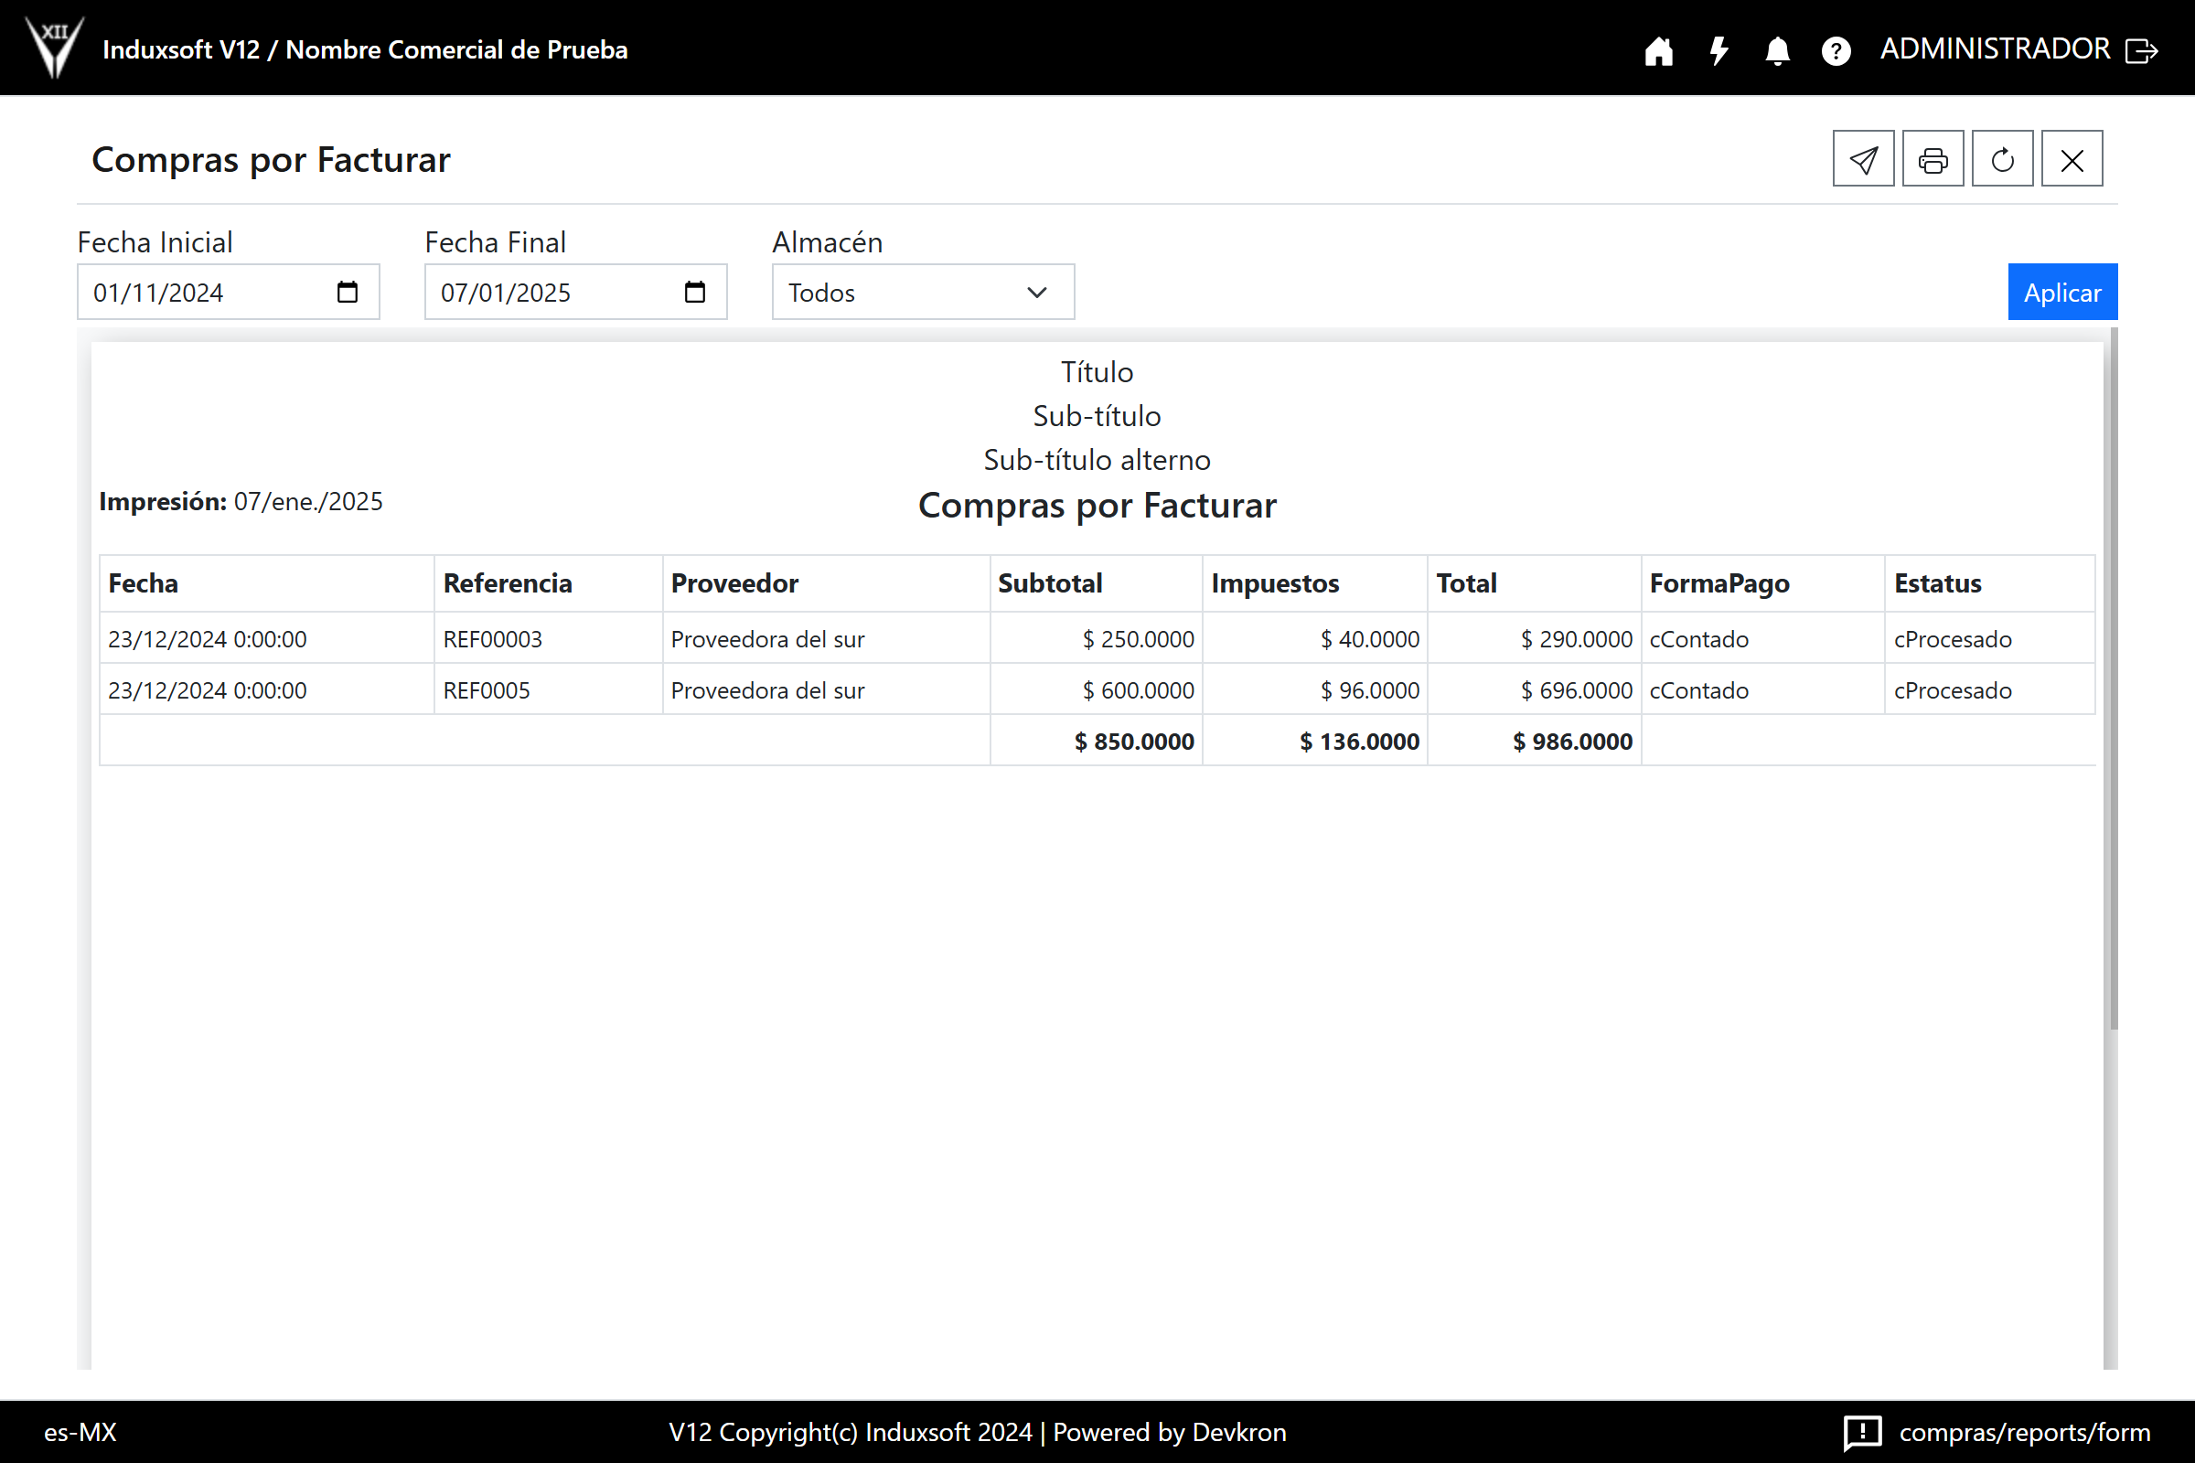Screen dimensions: 2195x1463
Task: Open the lightning bolt quick actions
Action: tap(1719, 50)
